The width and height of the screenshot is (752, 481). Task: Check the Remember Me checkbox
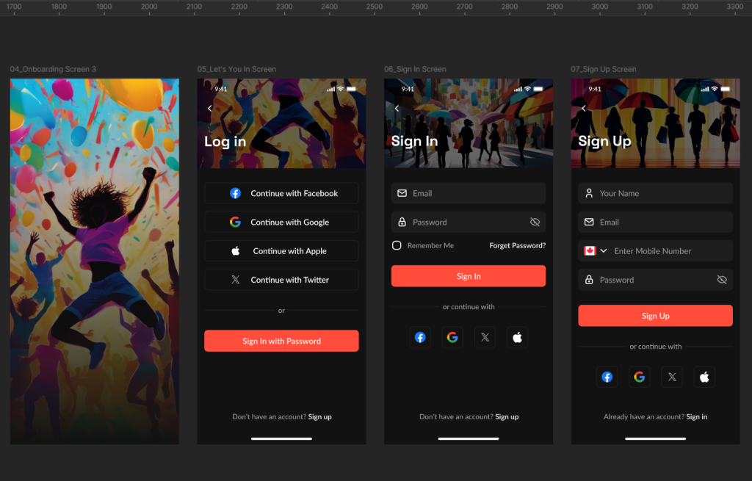(397, 245)
